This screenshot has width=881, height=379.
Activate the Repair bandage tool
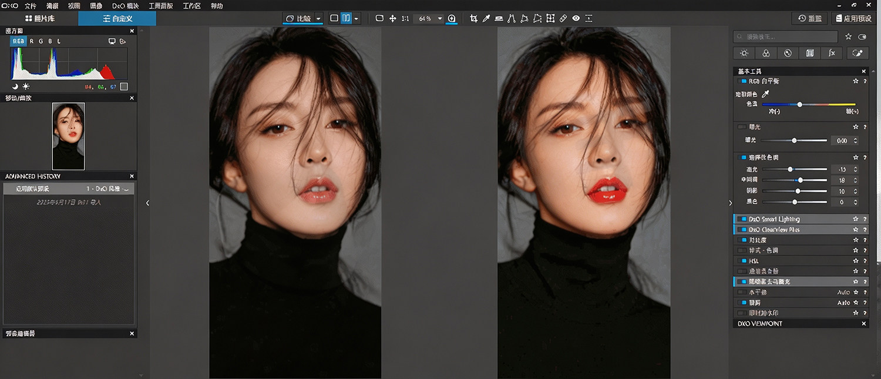tap(563, 19)
